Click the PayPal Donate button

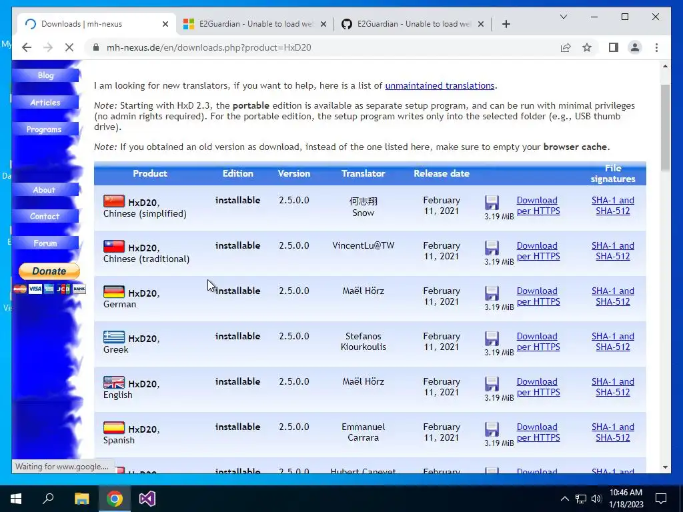(49, 271)
